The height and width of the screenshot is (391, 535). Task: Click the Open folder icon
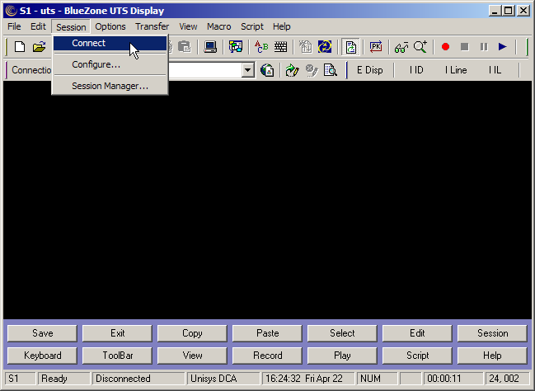(x=40, y=47)
